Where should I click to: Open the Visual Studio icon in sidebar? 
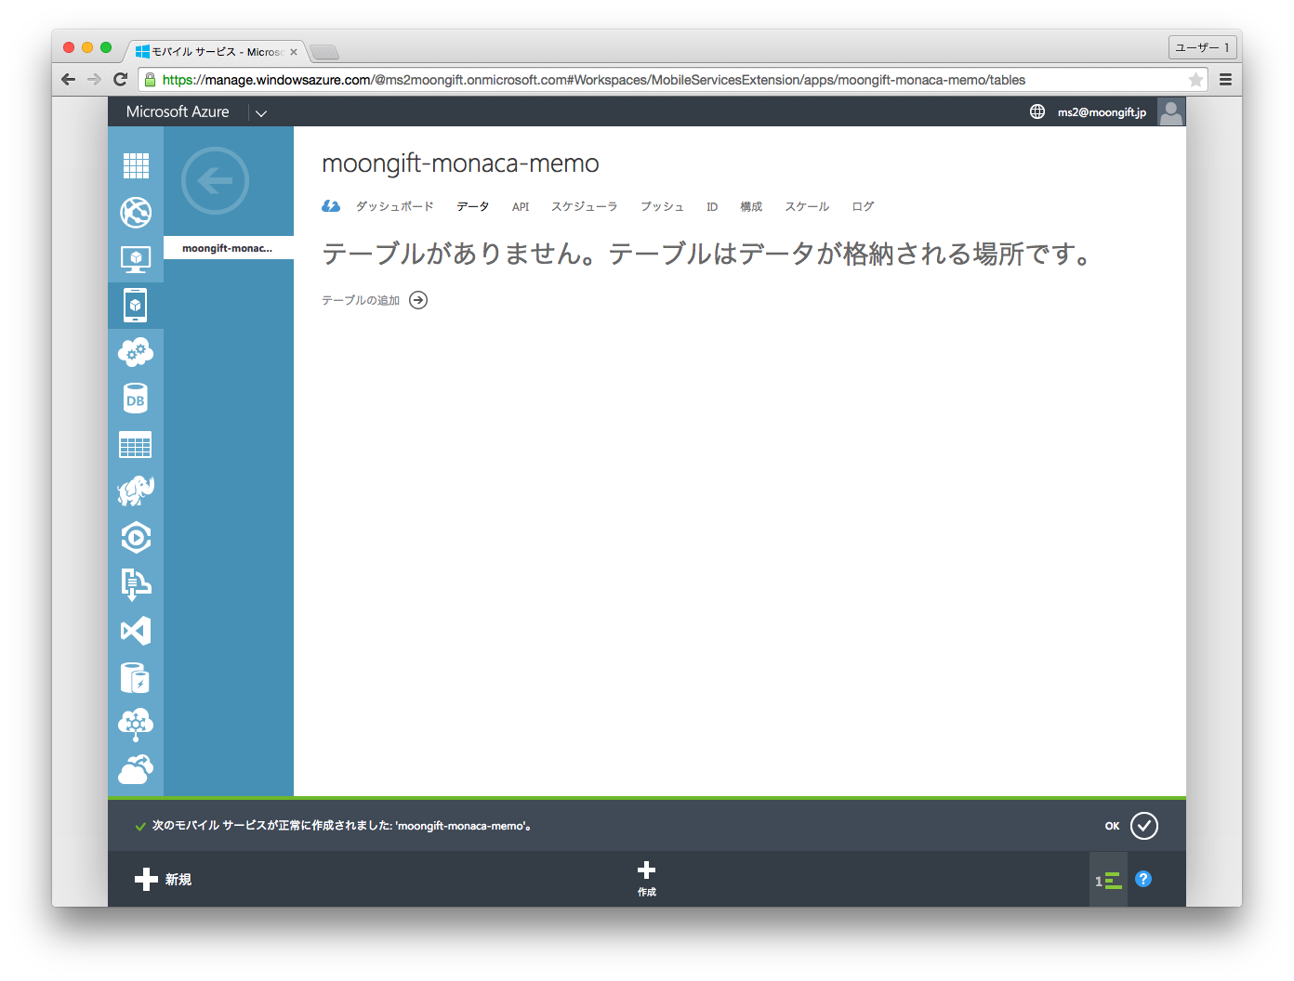coord(136,631)
